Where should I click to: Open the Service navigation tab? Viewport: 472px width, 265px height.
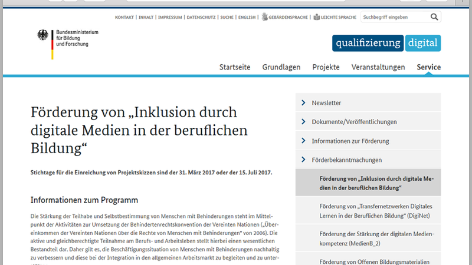[x=429, y=67]
